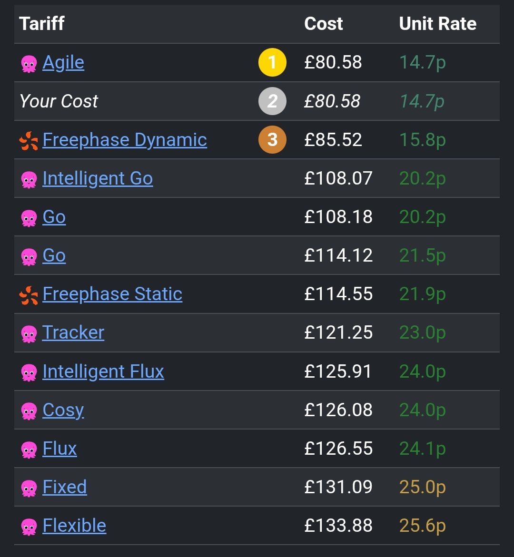
Task: Click the silver rank 2 badge
Action: point(272,101)
